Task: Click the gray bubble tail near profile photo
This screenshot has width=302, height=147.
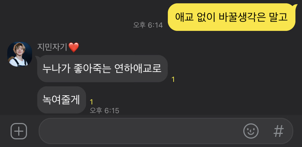Action: pos(37,58)
